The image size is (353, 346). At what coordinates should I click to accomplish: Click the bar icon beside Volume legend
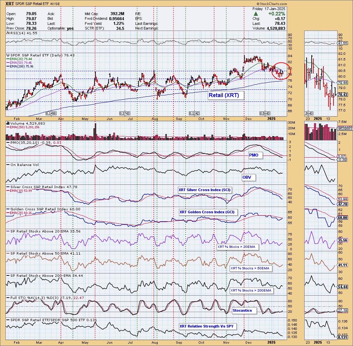tap(8, 123)
